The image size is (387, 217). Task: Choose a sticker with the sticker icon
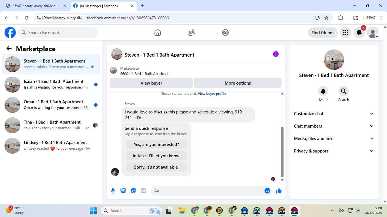coord(133,191)
